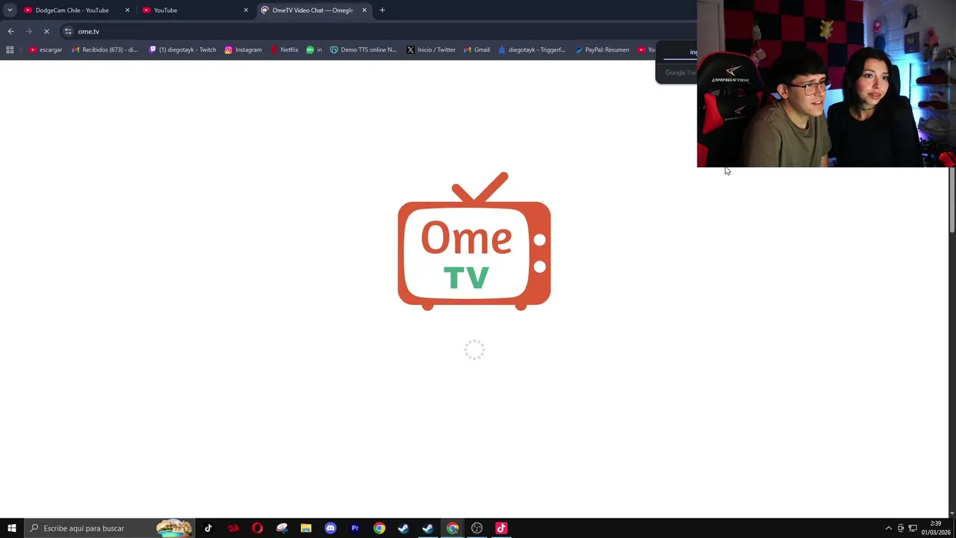The image size is (956, 538).
Task: Open the escargar bookmark
Action: pos(46,50)
